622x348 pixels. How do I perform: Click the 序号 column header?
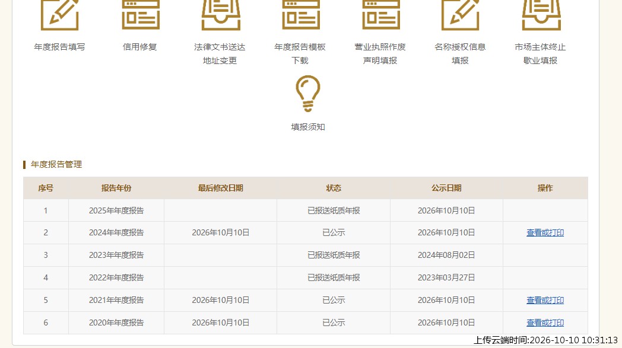46,189
